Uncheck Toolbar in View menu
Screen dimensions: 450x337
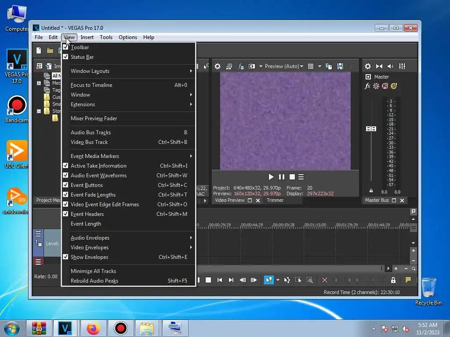(x=129, y=47)
